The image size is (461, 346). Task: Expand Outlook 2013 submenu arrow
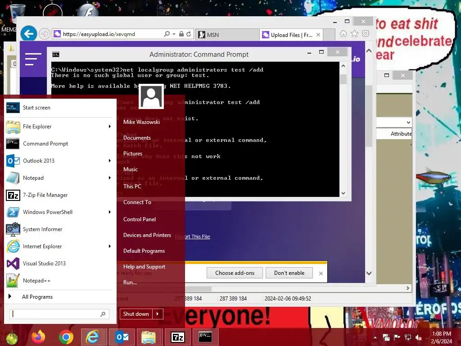[x=110, y=161]
